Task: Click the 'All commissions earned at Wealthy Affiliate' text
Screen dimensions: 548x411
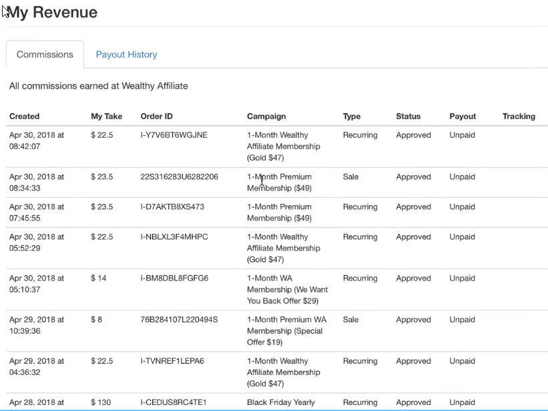Action: coord(99,86)
